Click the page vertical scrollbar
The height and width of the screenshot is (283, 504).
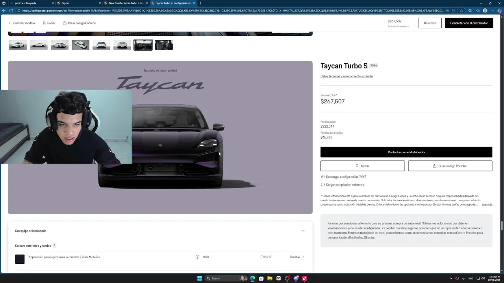click(x=502, y=226)
